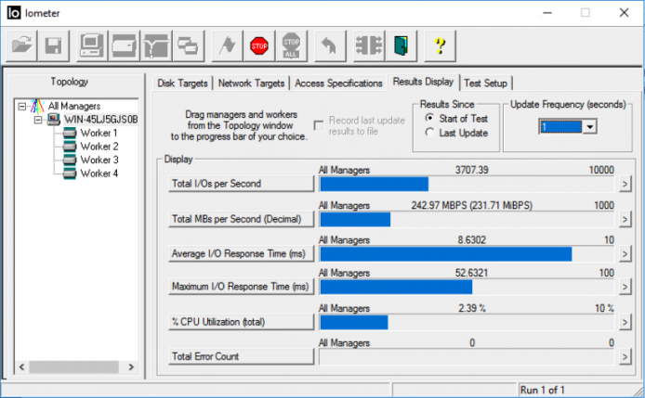Image resolution: width=645 pixels, height=398 pixels.
Task: Click the % CPU Utilization progress bar
Action: click(467, 323)
